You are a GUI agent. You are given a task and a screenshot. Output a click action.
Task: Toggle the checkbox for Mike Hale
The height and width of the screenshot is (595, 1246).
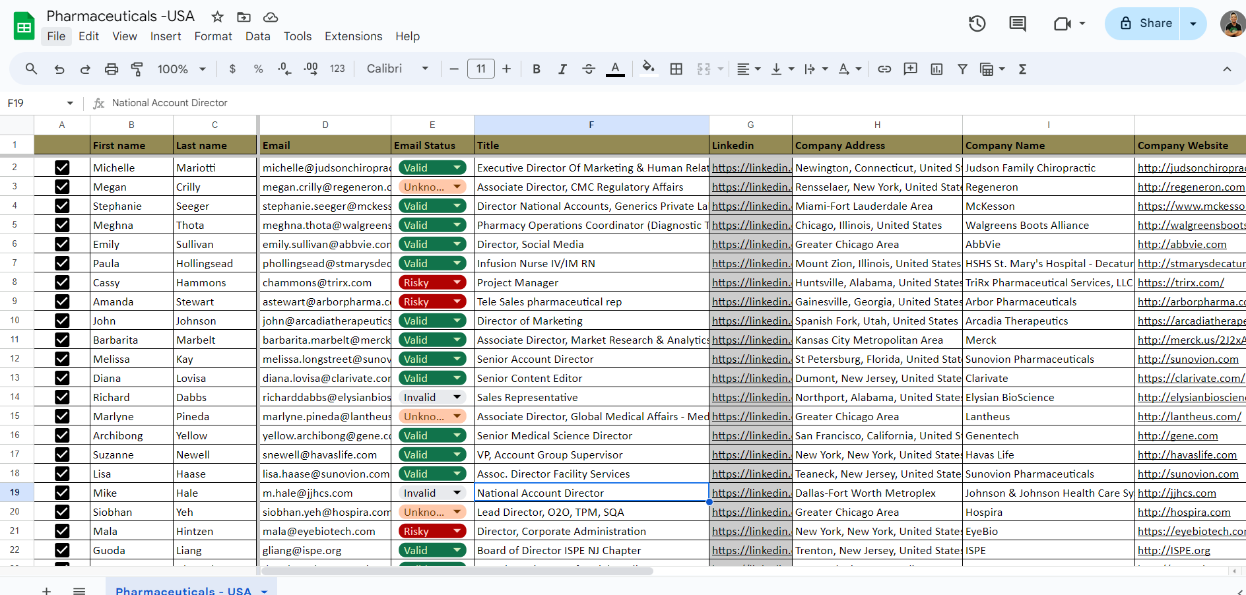[x=62, y=493]
